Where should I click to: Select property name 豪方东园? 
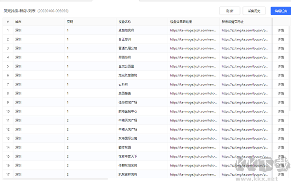click(x=125, y=147)
